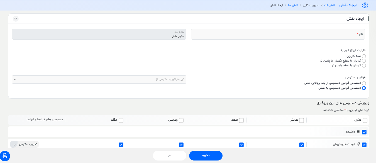Viewport: 376px width, 163px height.
Task: Disable ایجاد permission for فرصت های فروش
Action: (241, 144)
